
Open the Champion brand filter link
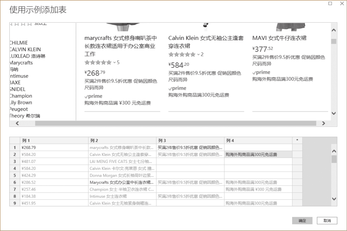click(21, 96)
